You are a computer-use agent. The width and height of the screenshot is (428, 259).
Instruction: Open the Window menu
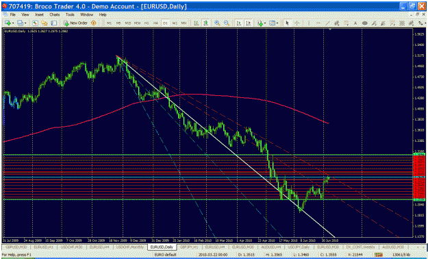pos(86,14)
